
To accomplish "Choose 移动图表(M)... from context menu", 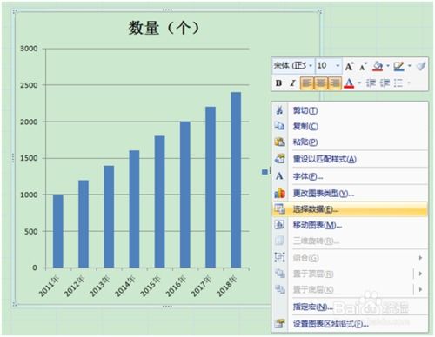I will [x=350, y=225].
